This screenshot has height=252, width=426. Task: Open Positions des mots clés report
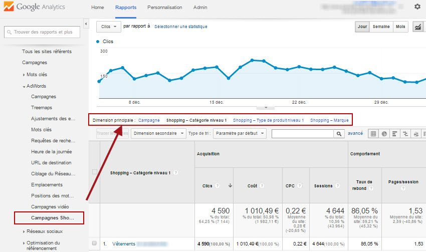[x=53, y=195]
